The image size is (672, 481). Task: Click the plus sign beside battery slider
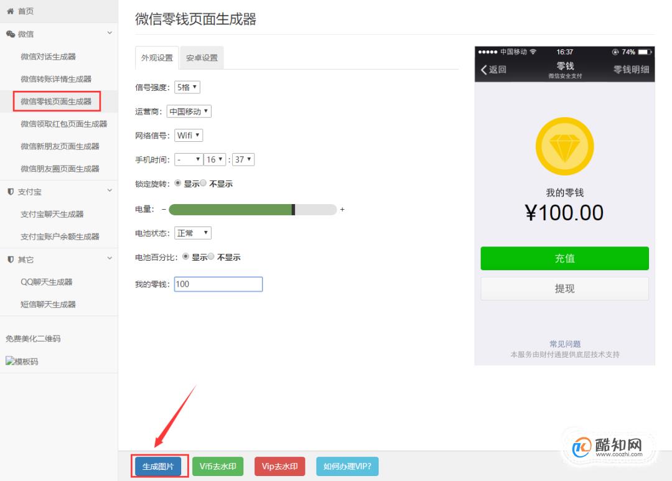pyautogui.click(x=342, y=209)
